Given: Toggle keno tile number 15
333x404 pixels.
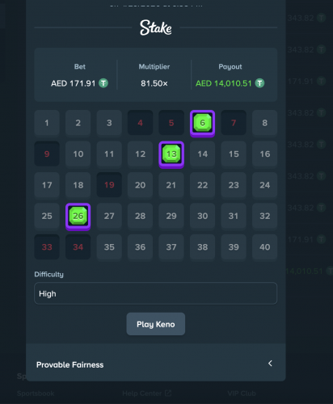Looking at the screenshot, I should pyautogui.click(x=234, y=154).
